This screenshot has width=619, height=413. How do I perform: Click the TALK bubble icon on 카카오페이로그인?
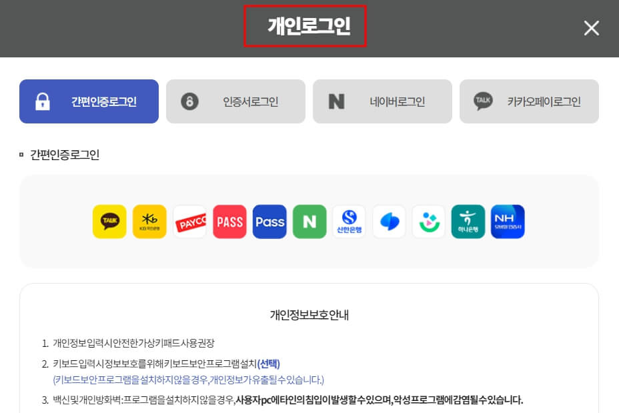pos(482,101)
